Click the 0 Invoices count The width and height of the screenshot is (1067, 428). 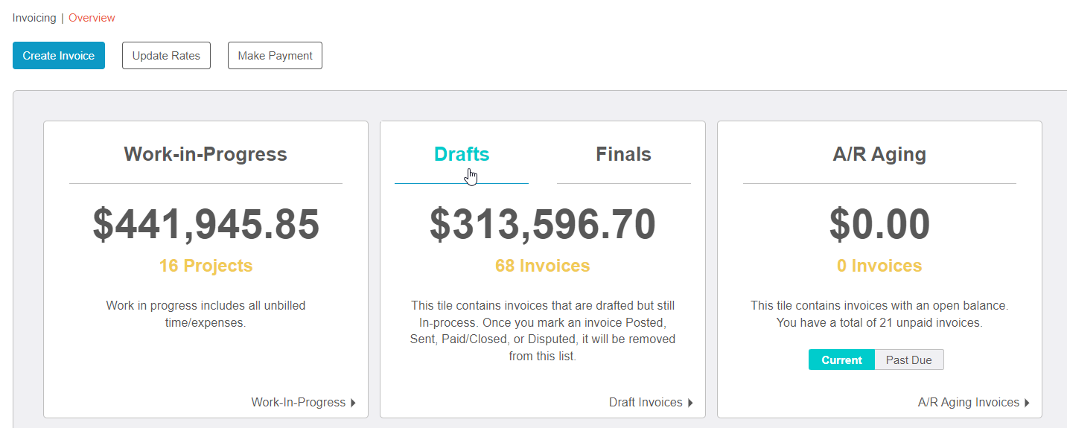[879, 266]
